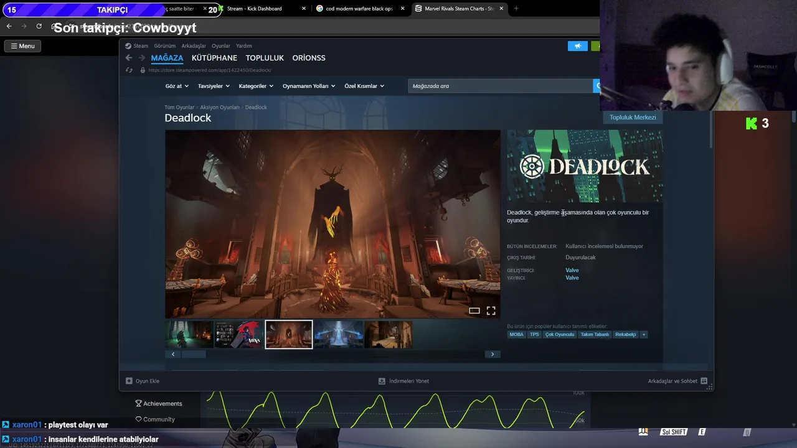The image size is (797, 448).
Task: Click the Steam window resize grip icon
Action: (709, 387)
